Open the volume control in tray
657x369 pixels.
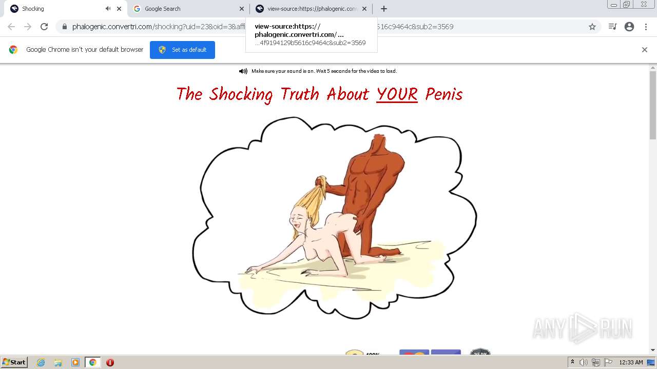[x=584, y=362]
